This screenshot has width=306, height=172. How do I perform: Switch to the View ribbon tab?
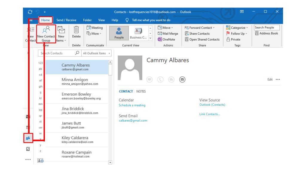[x=102, y=20]
